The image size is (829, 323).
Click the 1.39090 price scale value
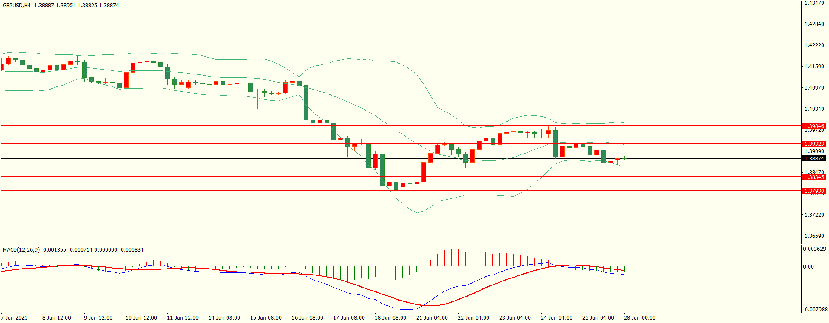814,151
